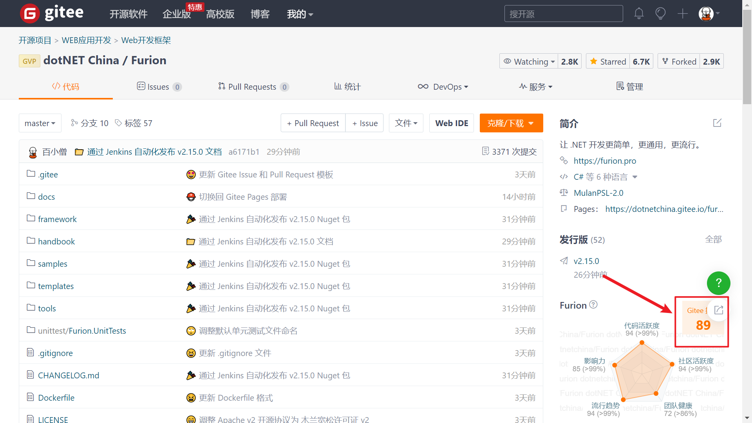Click the green help question button
The image size is (752, 423).
(718, 283)
